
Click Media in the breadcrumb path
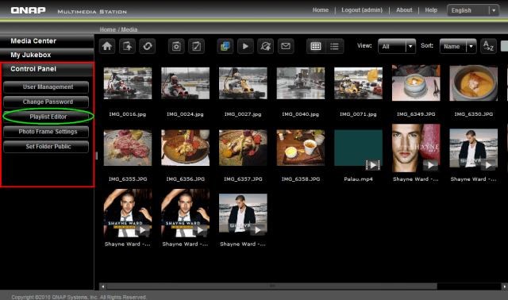(129, 29)
